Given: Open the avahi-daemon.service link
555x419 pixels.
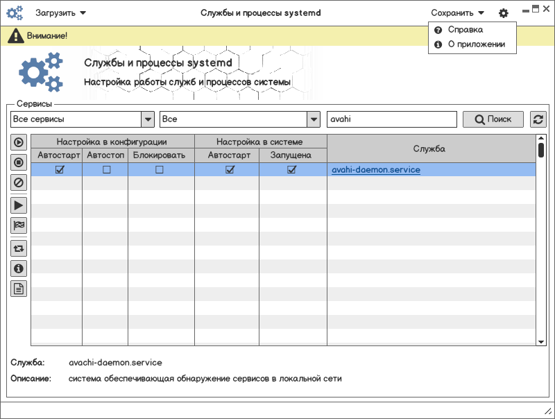Looking at the screenshot, I should click(375, 169).
